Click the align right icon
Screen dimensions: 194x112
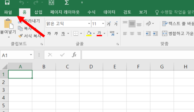point(139,33)
